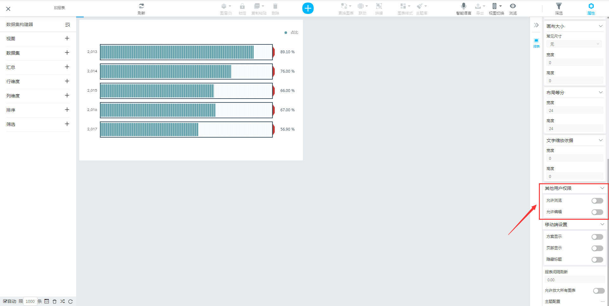Click the 文字缩放依据 宽度 input field
Image resolution: width=609 pixels, height=306 pixels.
pos(574,158)
